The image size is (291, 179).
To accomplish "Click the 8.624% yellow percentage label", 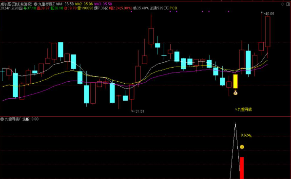I will click(x=246, y=136).
